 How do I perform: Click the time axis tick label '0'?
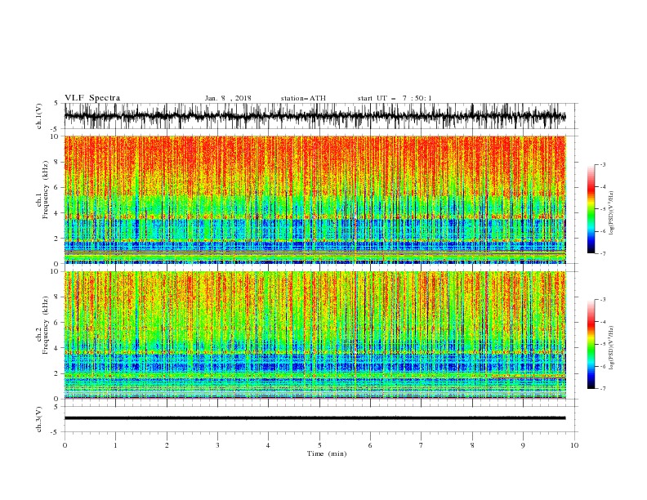pyautogui.click(x=65, y=445)
